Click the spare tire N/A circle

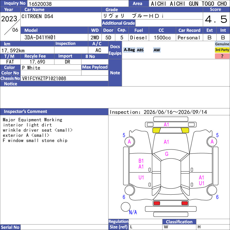point(126,207)
